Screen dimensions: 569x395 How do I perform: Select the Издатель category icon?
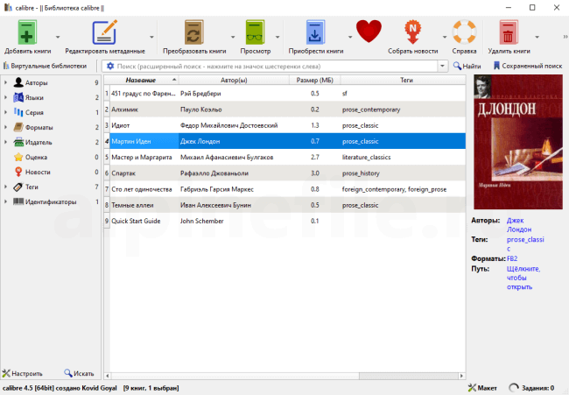click(x=18, y=142)
